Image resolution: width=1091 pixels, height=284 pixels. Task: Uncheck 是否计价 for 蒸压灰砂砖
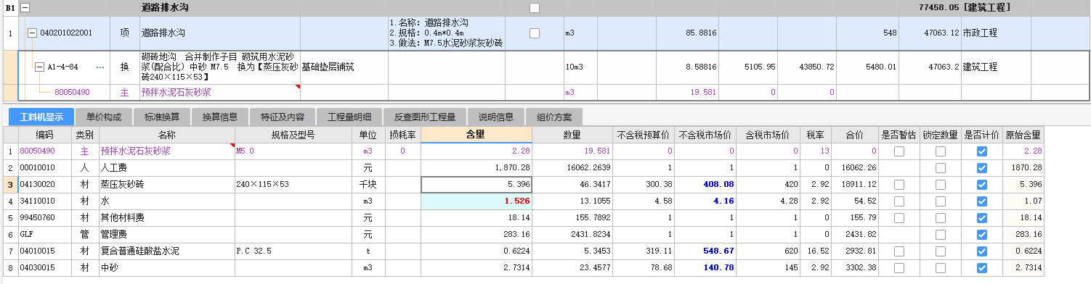tap(982, 185)
